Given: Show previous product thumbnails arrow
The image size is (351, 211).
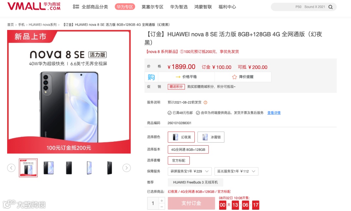Looking at the screenshot, I should (x=11, y=168).
